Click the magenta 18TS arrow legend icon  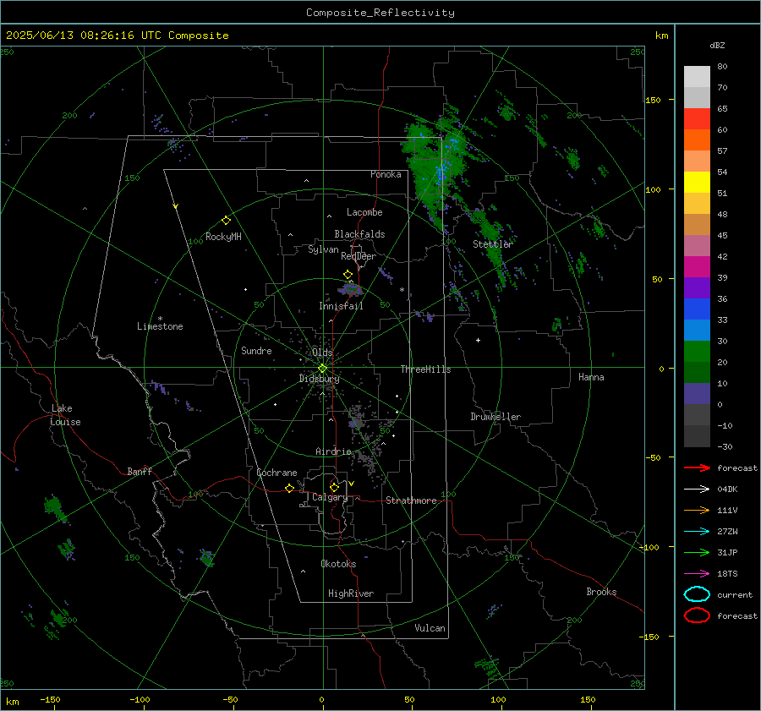pos(697,574)
